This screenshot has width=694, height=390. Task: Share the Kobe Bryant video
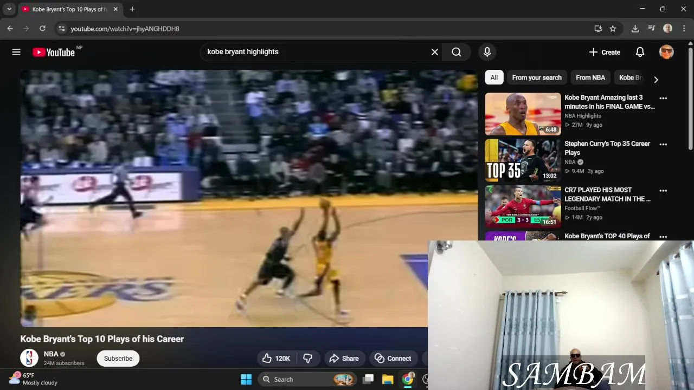(344, 359)
